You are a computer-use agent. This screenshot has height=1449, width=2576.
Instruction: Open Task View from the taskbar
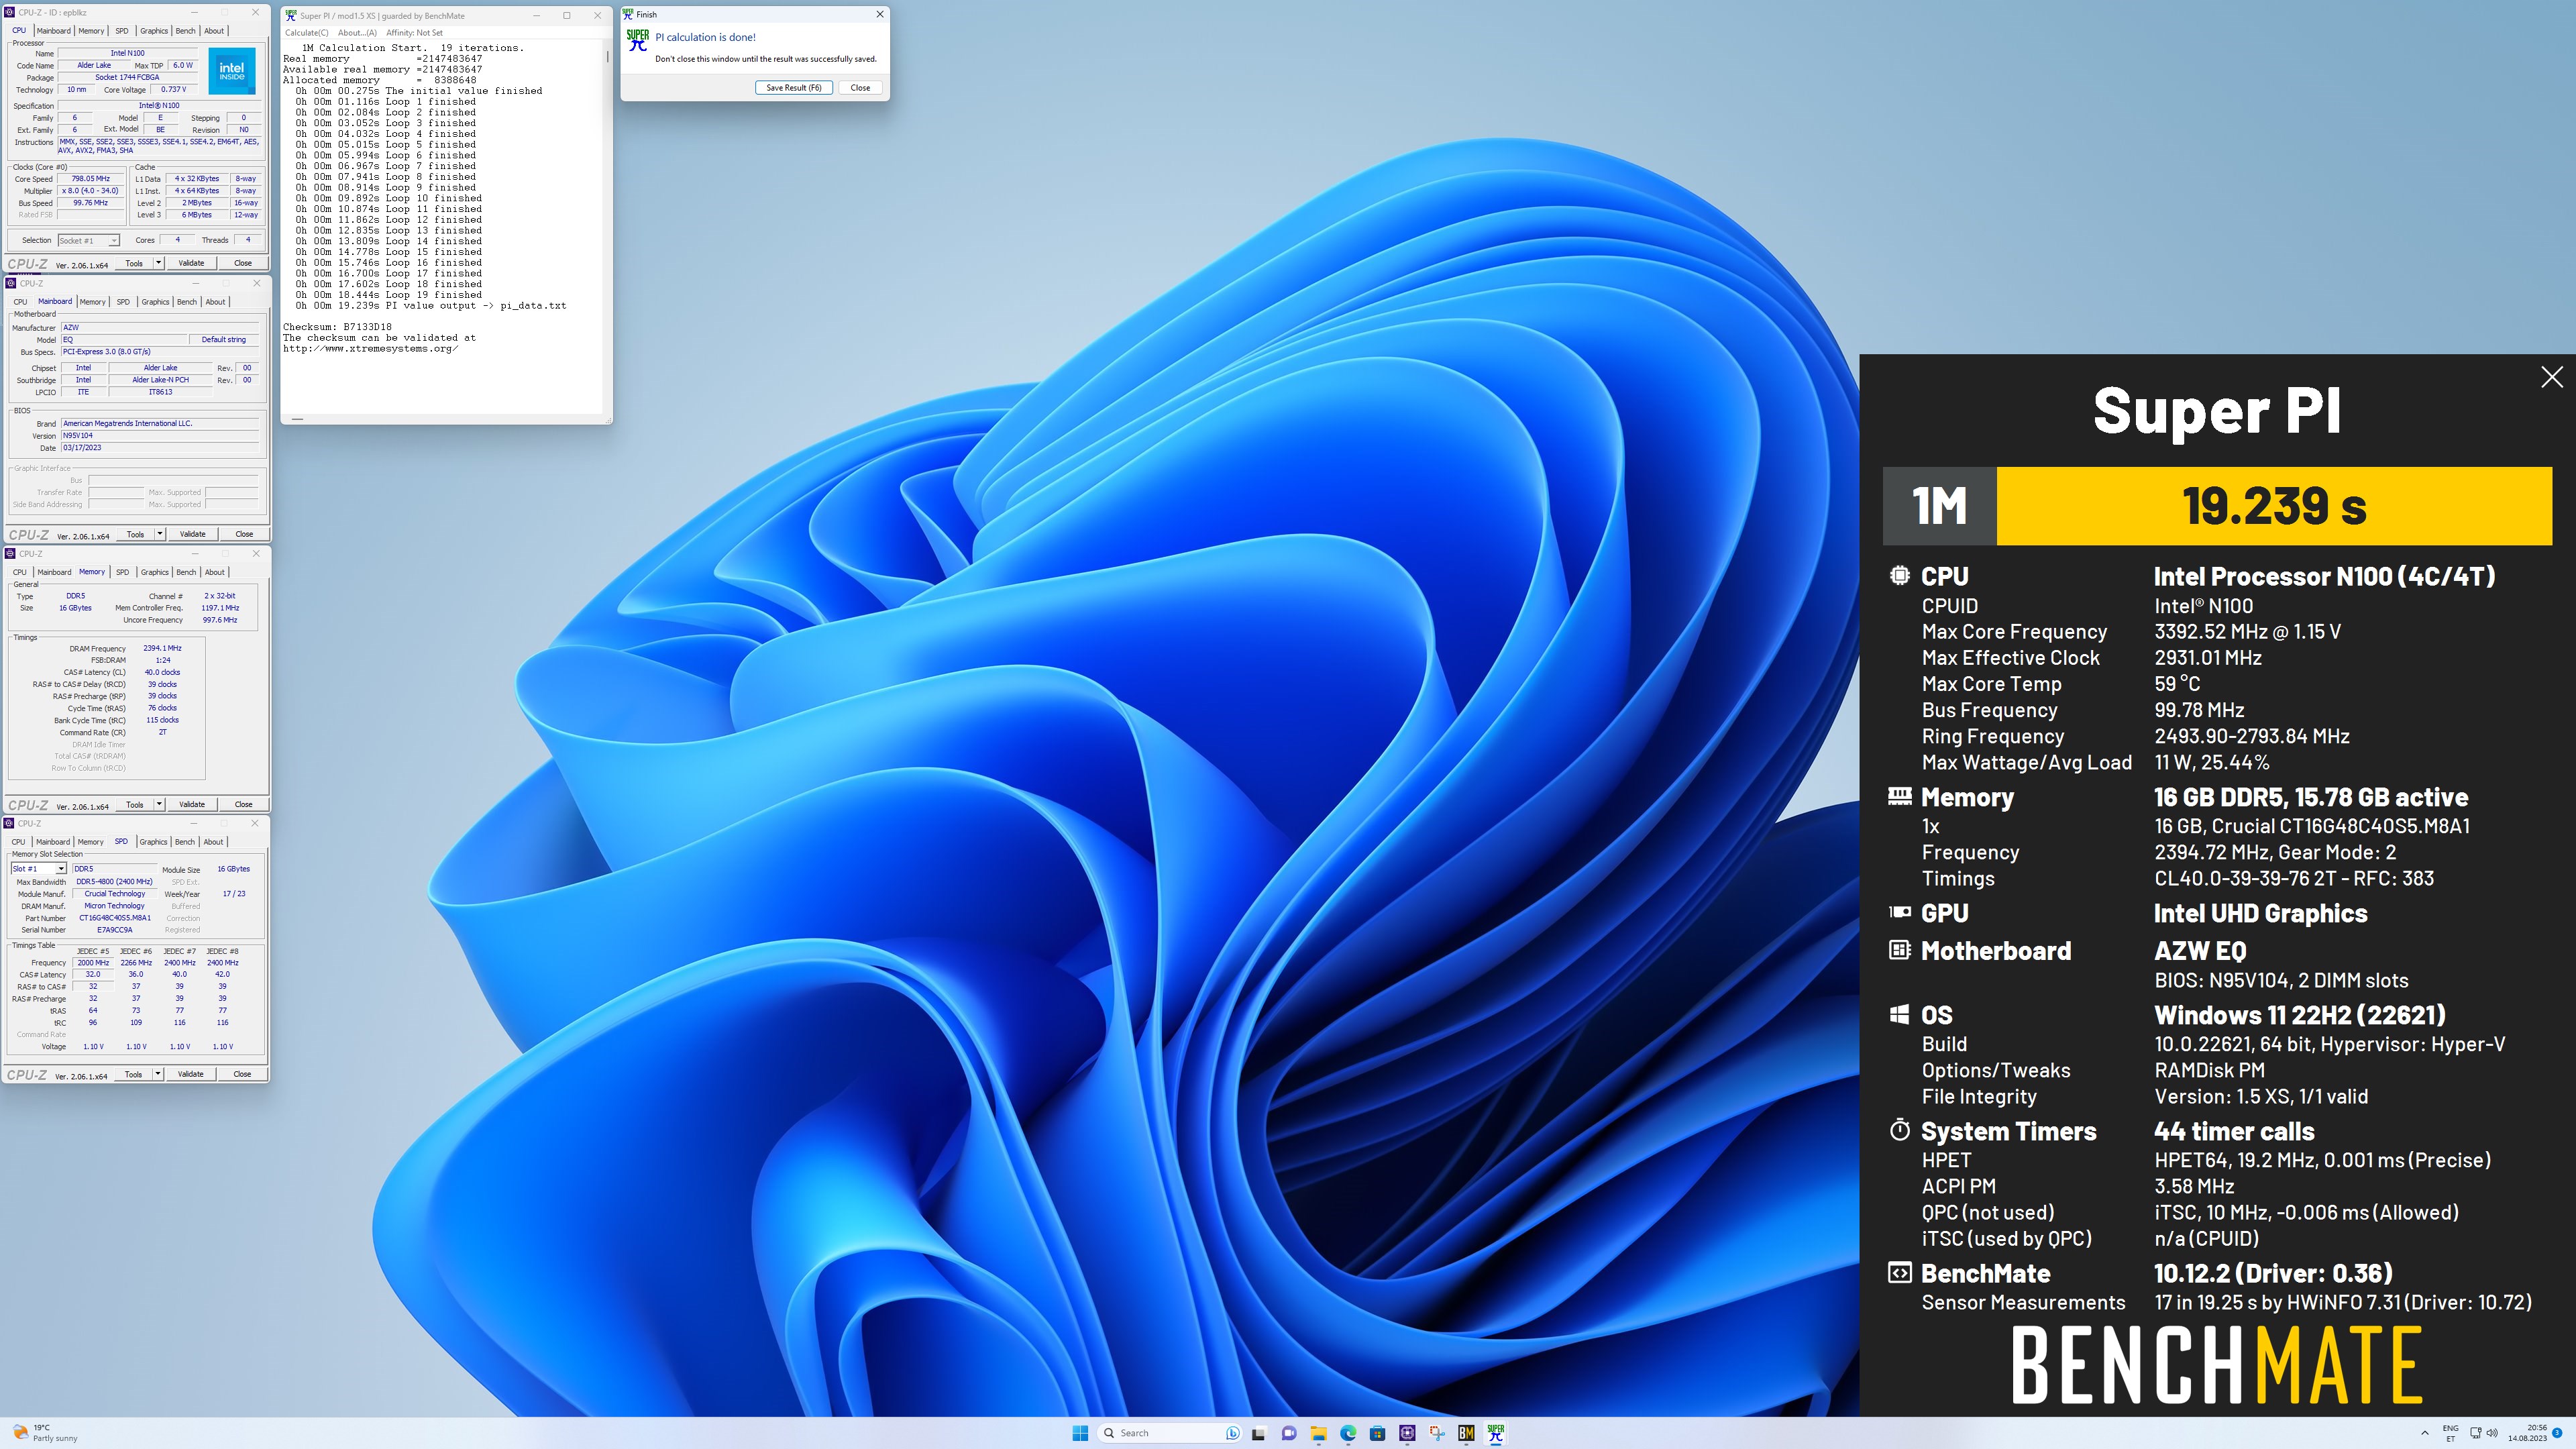coord(1259,1433)
